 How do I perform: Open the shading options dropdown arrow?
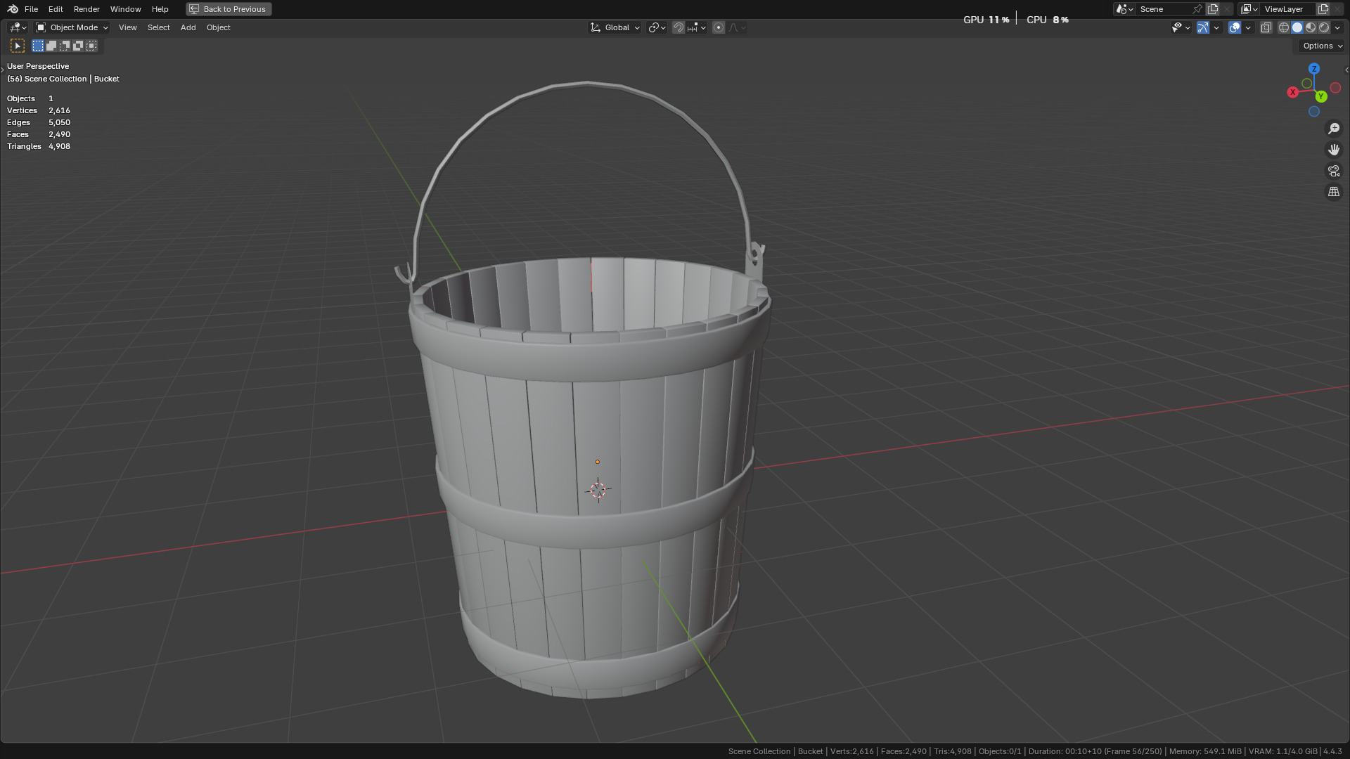click(1337, 27)
